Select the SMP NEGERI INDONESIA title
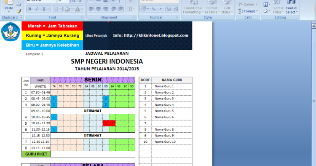Viewport: 316px width, 166px height. tap(107, 61)
